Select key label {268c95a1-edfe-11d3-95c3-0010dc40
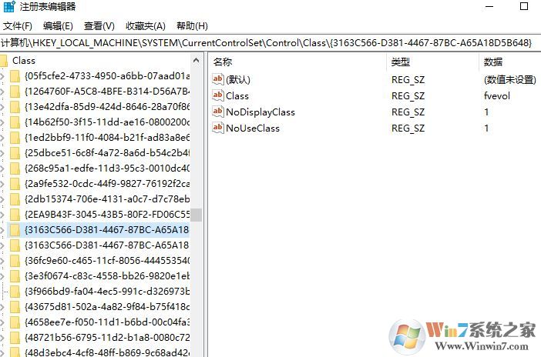541x357 pixels. [x=107, y=168]
